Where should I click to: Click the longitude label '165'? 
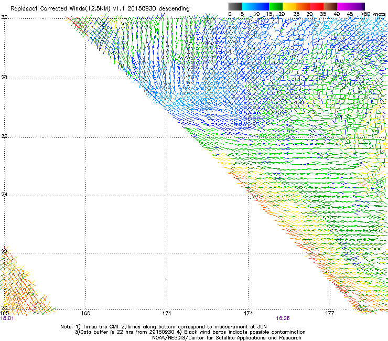4,313
